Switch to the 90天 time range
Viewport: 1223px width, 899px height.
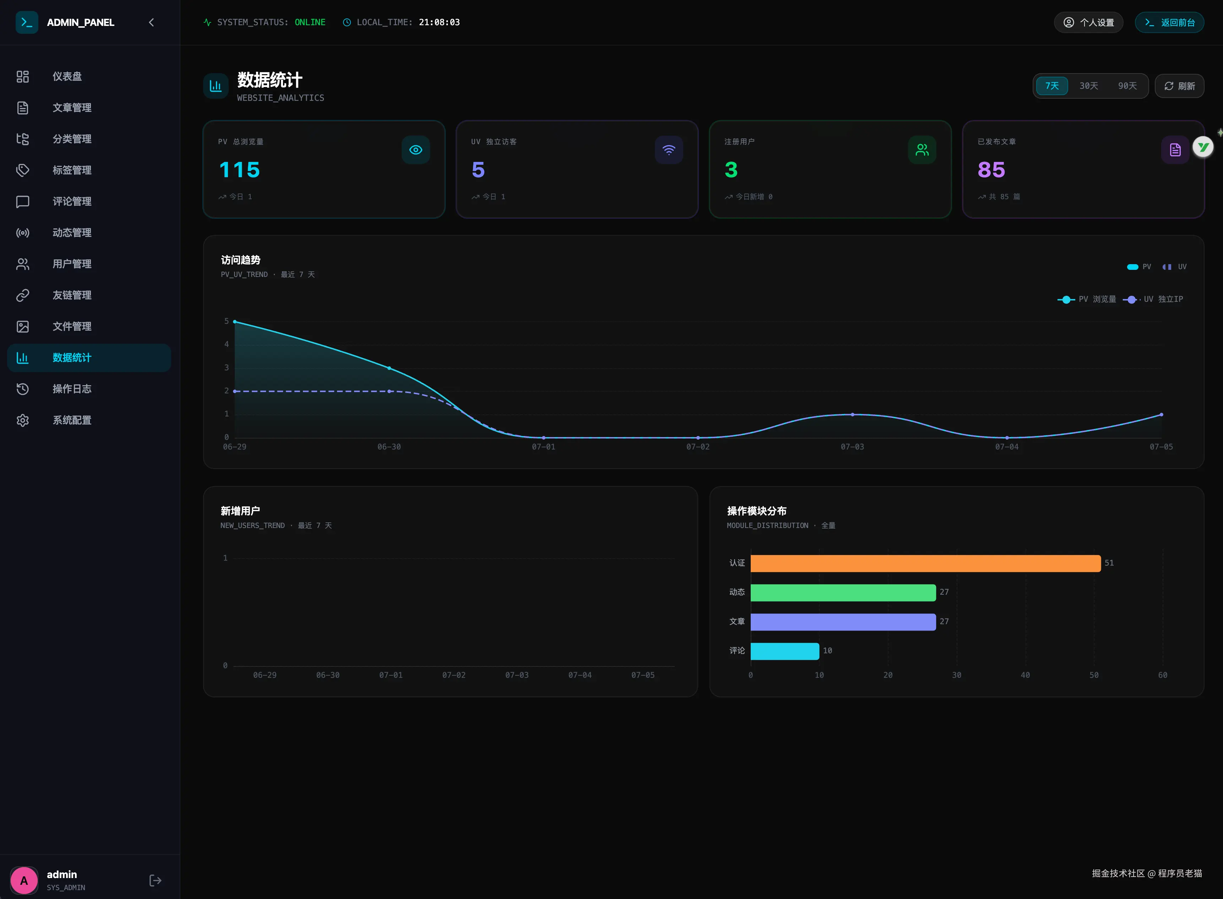[x=1127, y=86]
